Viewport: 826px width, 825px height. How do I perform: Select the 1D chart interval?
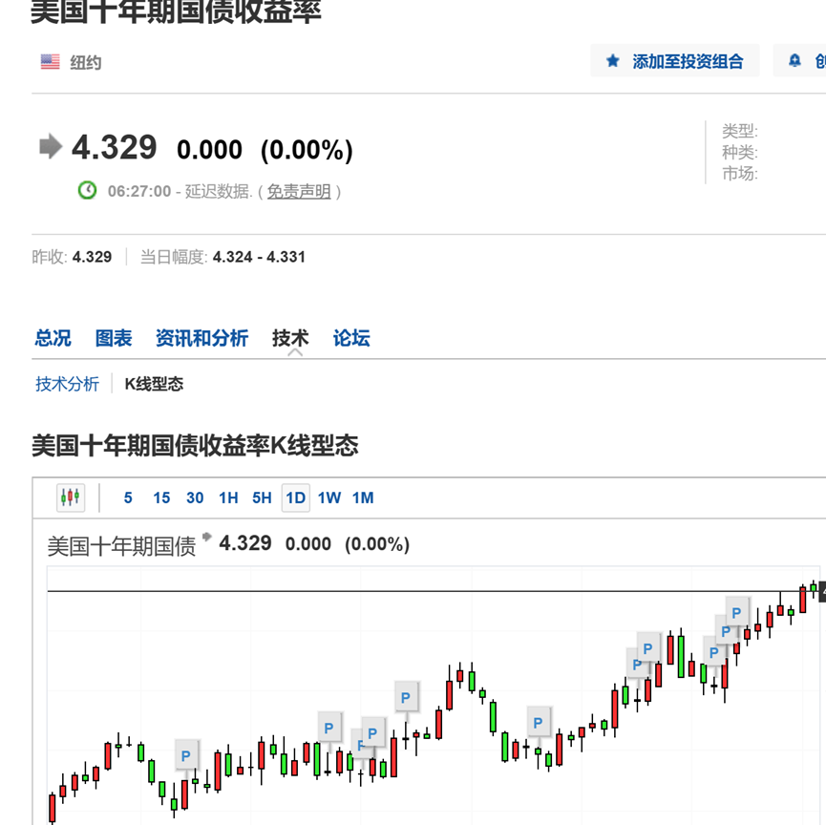(x=295, y=497)
